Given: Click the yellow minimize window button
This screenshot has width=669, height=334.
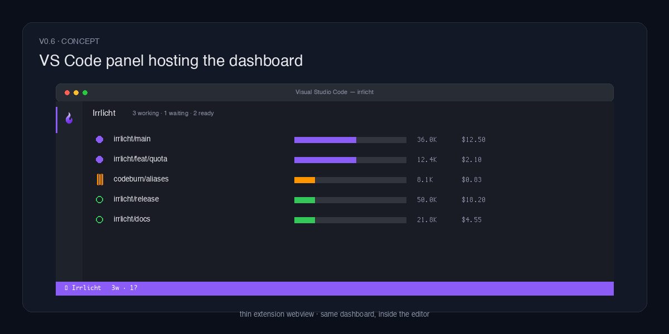Looking at the screenshot, I should point(76,92).
